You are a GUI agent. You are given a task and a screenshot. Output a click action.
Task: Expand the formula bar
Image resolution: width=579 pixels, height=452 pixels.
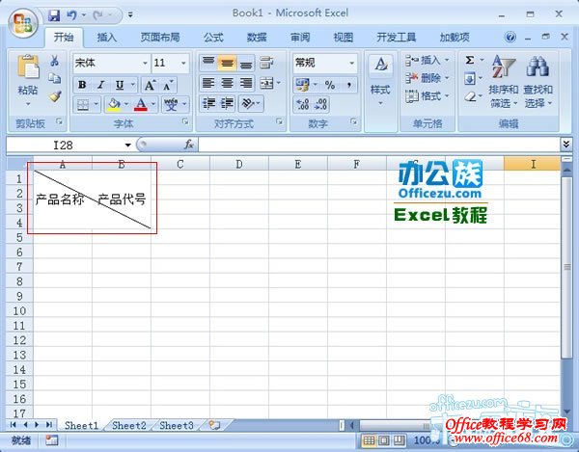click(x=566, y=144)
